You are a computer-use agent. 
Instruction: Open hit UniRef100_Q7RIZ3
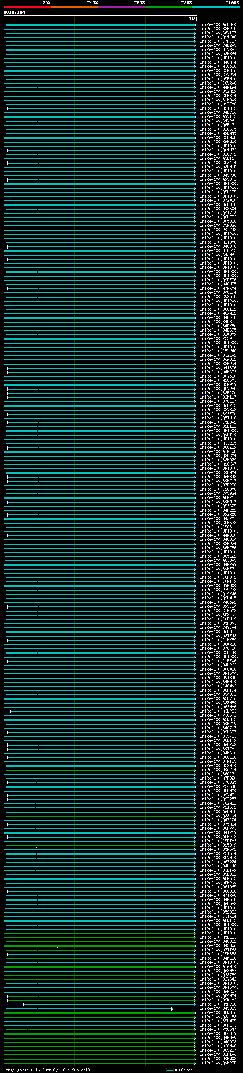[x=218, y=761]
